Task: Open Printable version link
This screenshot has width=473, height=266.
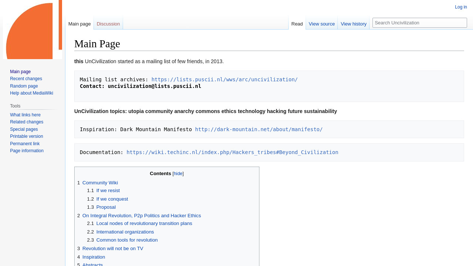Action: point(26,137)
